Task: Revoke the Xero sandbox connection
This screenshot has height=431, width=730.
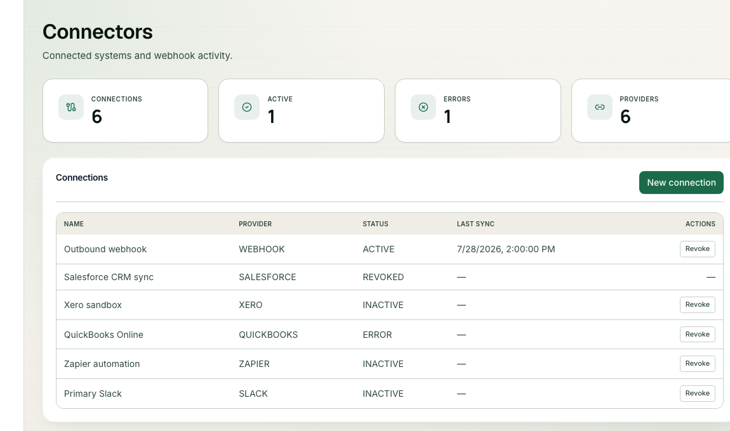Action: [x=698, y=304]
